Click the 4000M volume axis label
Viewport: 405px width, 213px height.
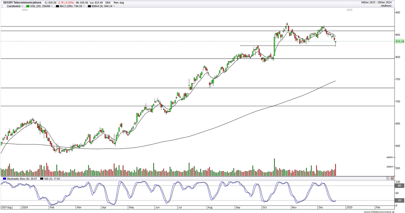pyautogui.click(x=390, y=157)
